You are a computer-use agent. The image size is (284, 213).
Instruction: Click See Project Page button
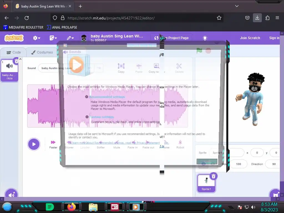tap(171, 38)
